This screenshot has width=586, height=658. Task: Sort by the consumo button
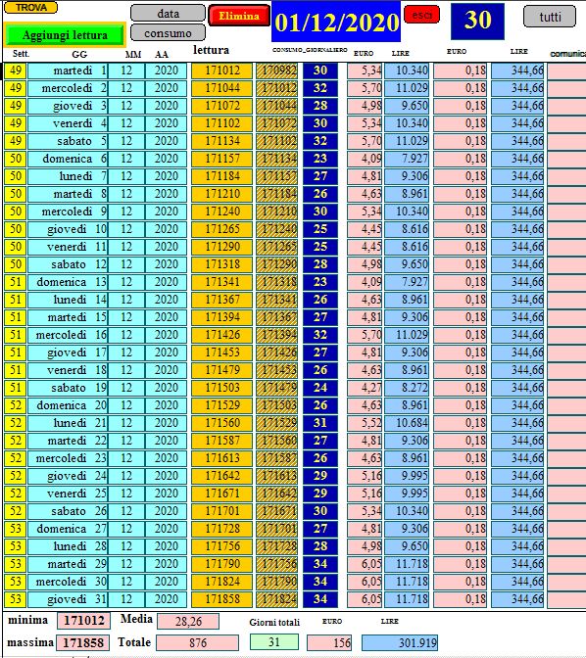tap(168, 32)
